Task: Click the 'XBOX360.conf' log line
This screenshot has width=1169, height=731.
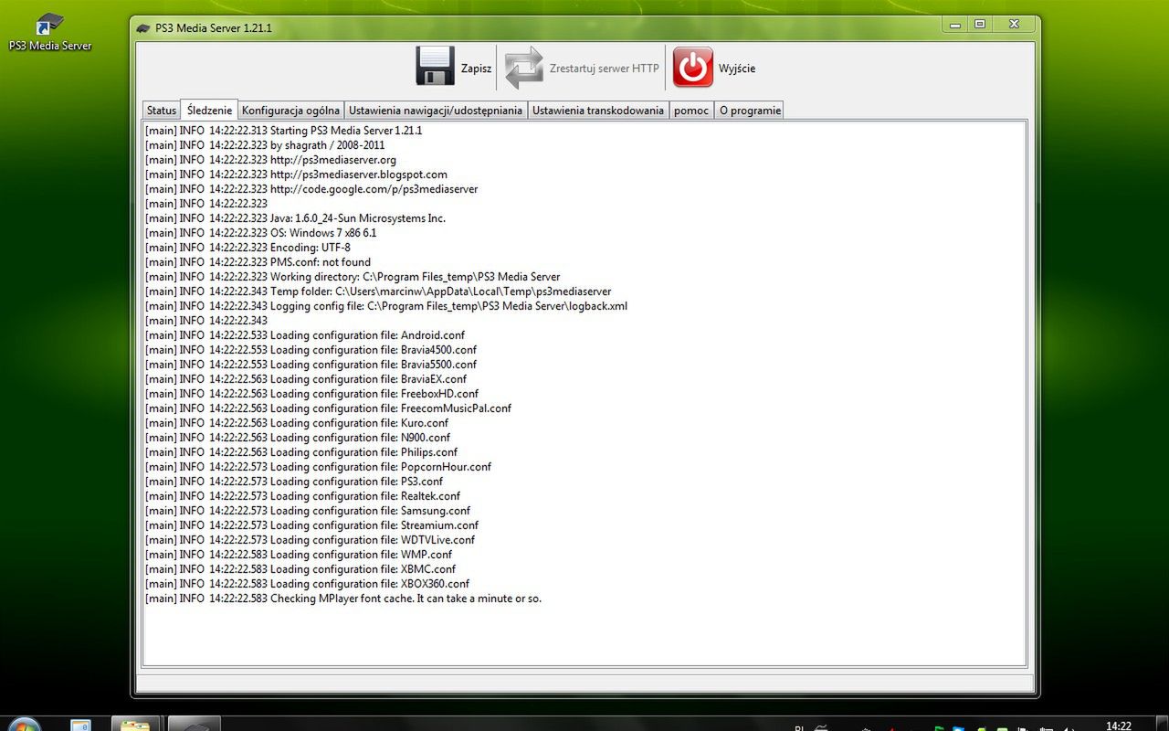Action: (x=307, y=584)
